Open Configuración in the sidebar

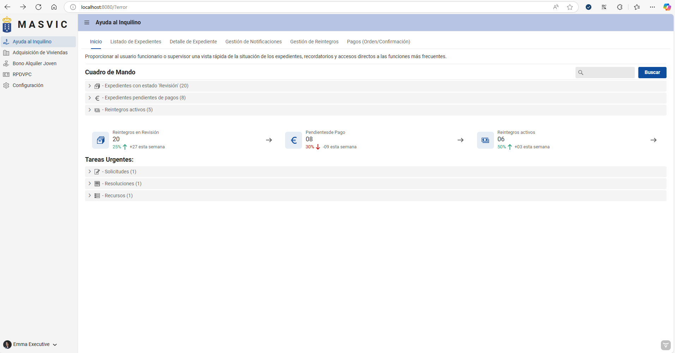pyautogui.click(x=28, y=85)
